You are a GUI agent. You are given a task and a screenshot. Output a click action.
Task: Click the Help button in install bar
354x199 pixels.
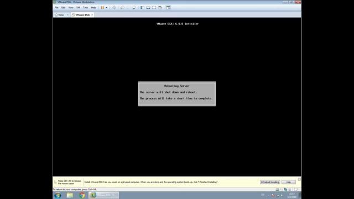tap(289, 182)
